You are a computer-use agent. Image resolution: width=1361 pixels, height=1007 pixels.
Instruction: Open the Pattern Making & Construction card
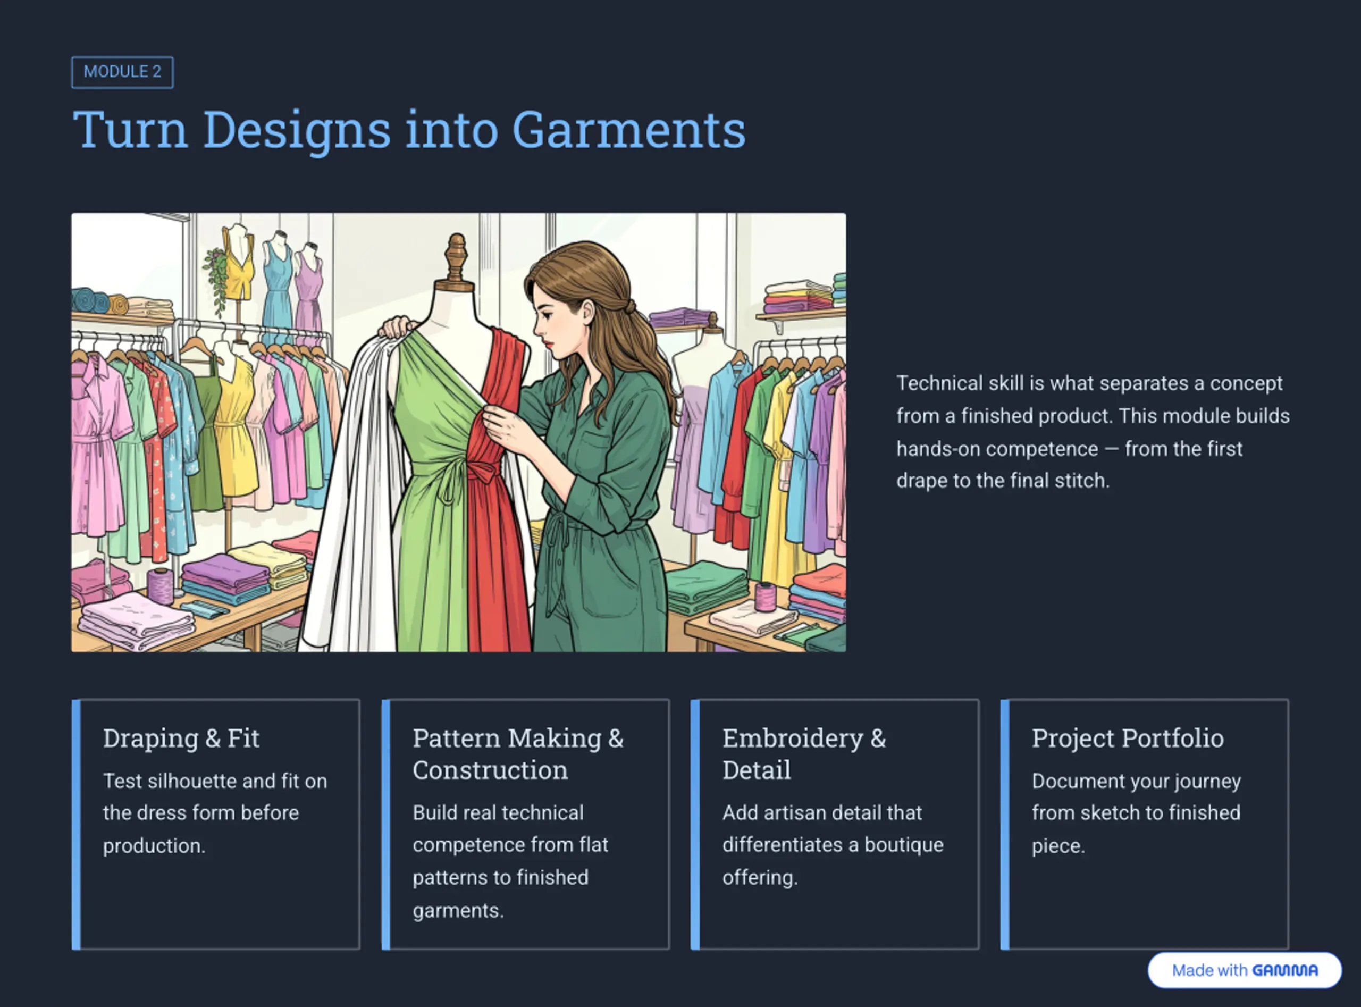pyautogui.click(x=525, y=824)
